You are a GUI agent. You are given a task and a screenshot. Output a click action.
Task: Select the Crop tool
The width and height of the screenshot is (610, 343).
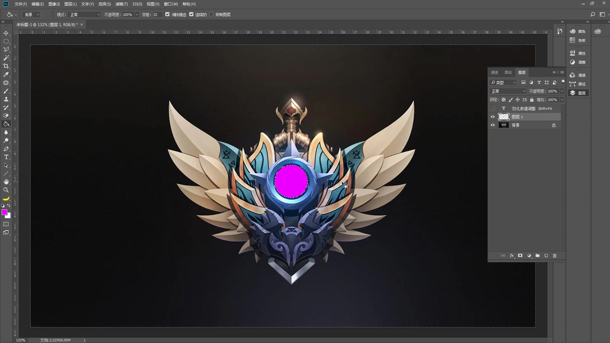pos(6,66)
